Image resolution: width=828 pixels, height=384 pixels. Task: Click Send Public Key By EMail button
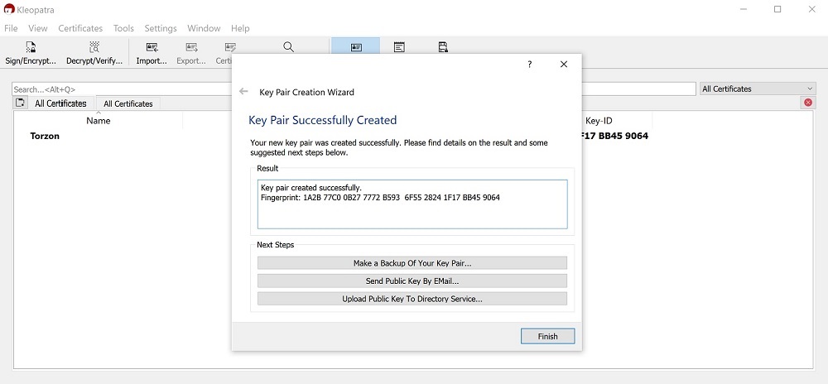(412, 281)
